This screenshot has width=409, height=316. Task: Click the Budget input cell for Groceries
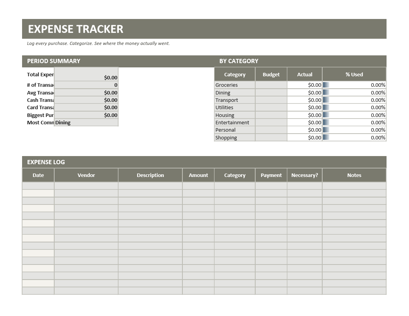click(271, 85)
